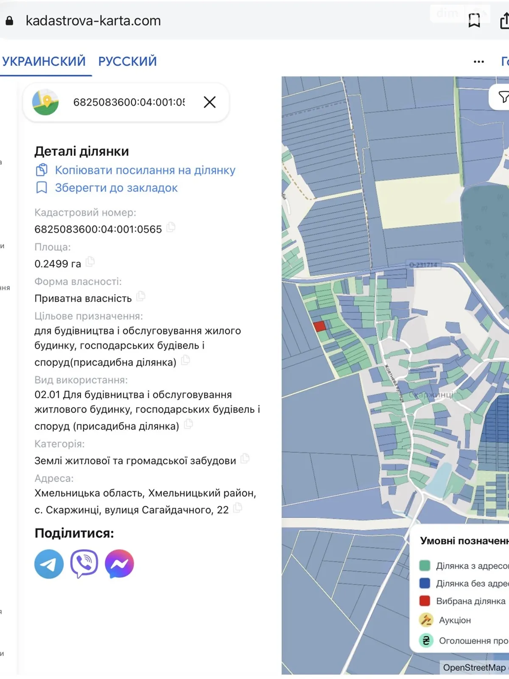Switch to the УКРАИНСКИЙ language tab

pyautogui.click(x=44, y=62)
